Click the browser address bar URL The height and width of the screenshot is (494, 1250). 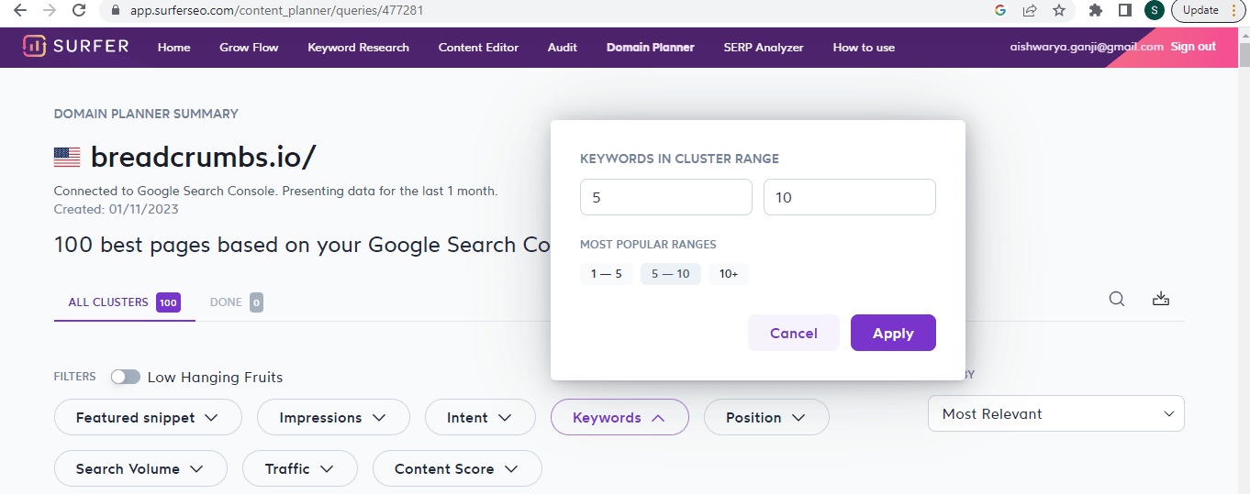click(278, 11)
